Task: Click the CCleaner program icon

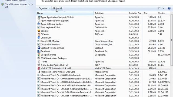Action: tap(39, 34)
